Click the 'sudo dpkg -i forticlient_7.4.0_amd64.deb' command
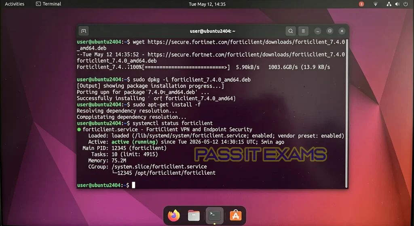 [x=192, y=80]
